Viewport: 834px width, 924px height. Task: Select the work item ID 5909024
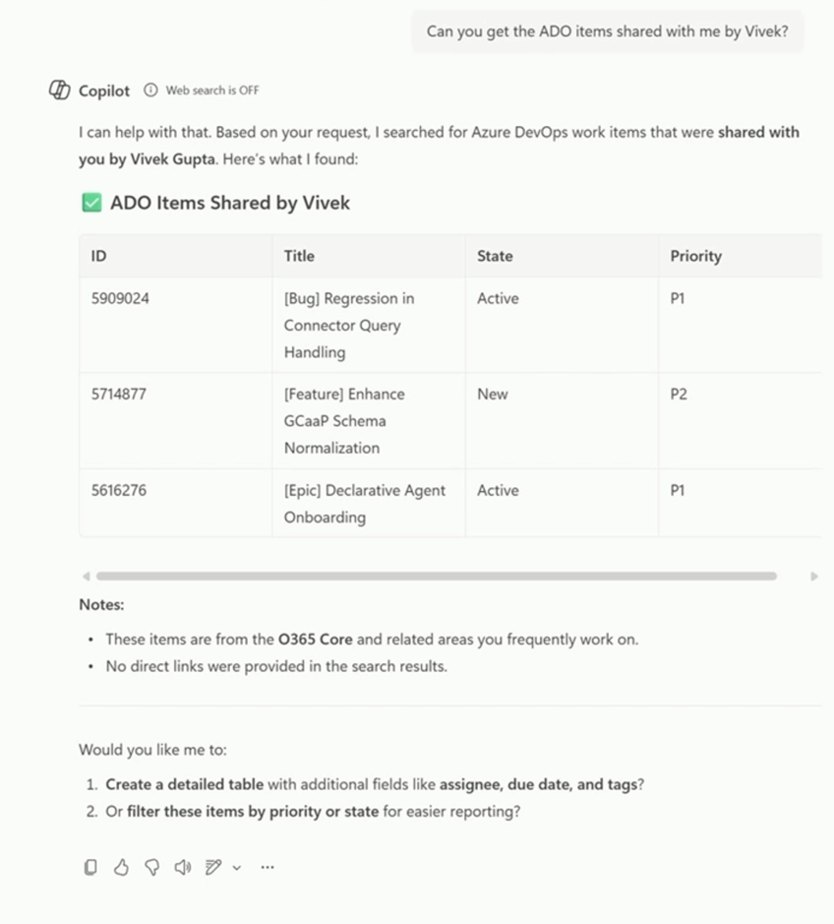tap(120, 298)
